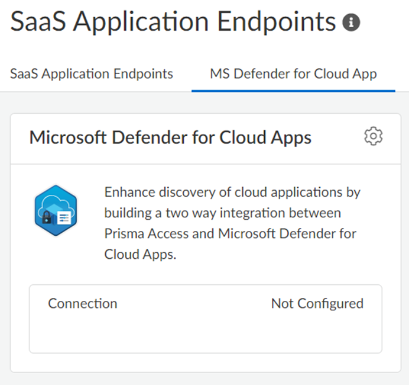Image resolution: width=409 pixels, height=385 pixels.
Task: Click the "Enhance discovery of cloud applications" line
Action: (232, 192)
